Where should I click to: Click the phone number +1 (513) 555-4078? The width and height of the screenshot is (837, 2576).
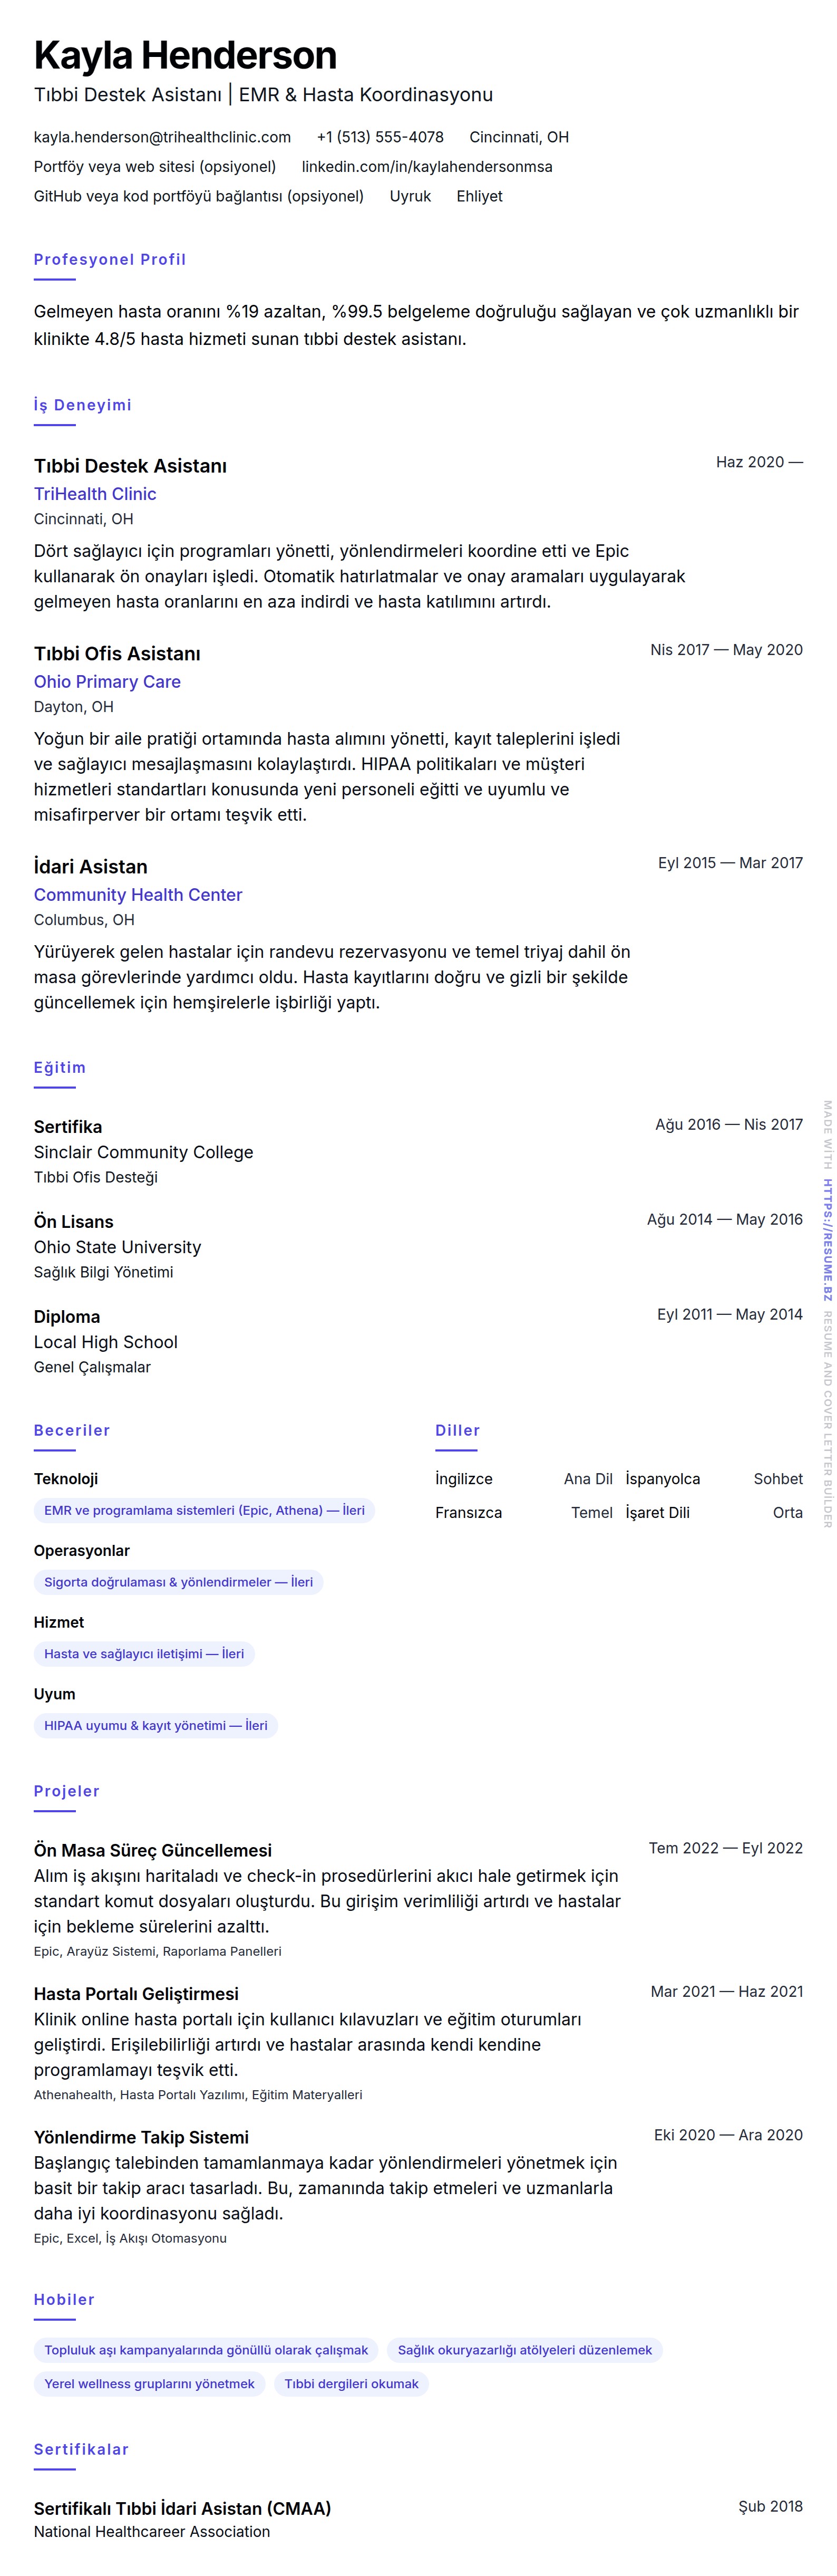(379, 137)
